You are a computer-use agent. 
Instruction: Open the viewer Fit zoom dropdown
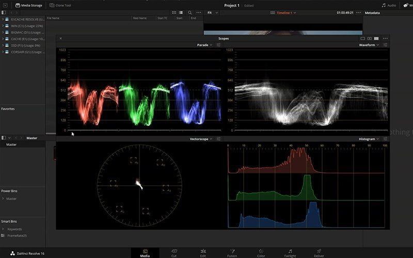(213, 12)
